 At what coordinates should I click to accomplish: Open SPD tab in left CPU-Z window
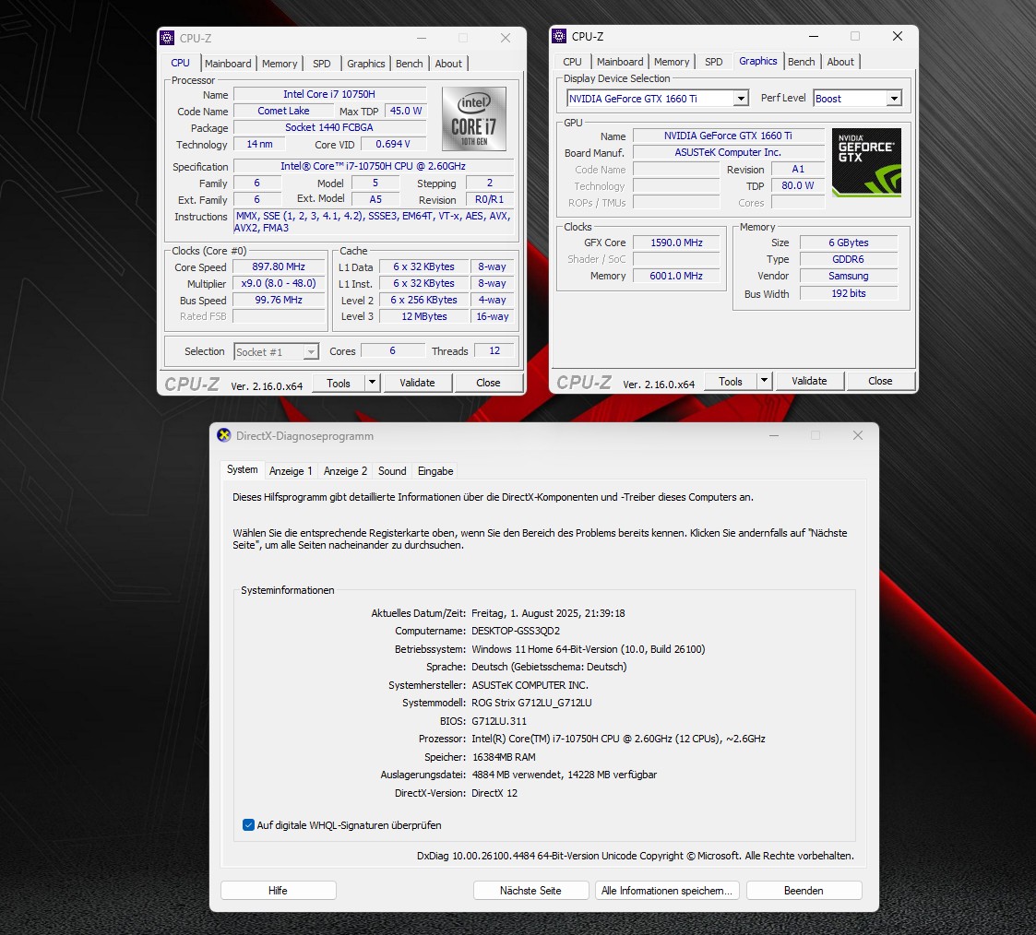tap(322, 64)
